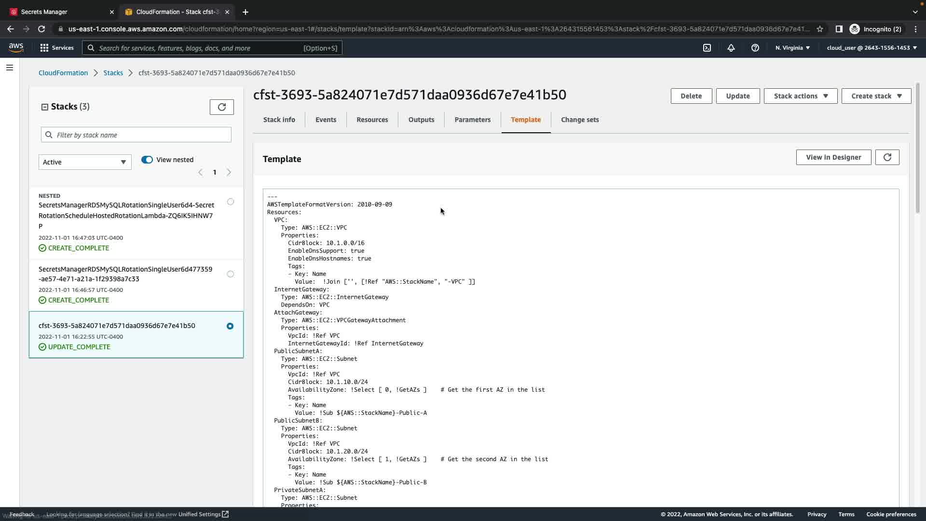Open the hamburger navigation menu
Image resolution: width=926 pixels, height=521 pixels.
tap(10, 68)
